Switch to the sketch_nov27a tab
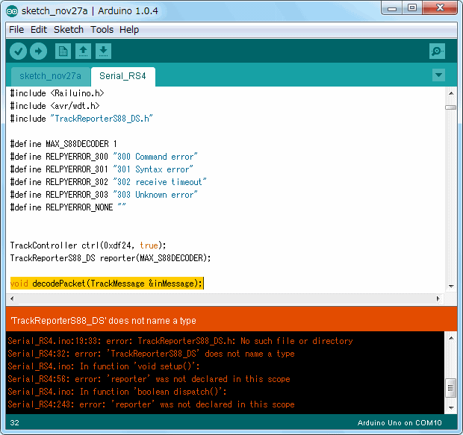Image resolution: width=463 pixels, height=435 pixels. [x=51, y=76]
